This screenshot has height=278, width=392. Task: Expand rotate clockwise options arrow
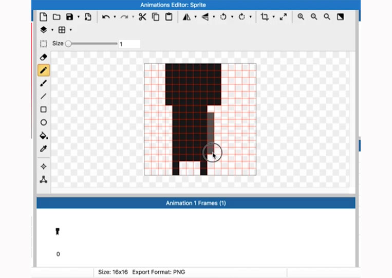(251, 17)
